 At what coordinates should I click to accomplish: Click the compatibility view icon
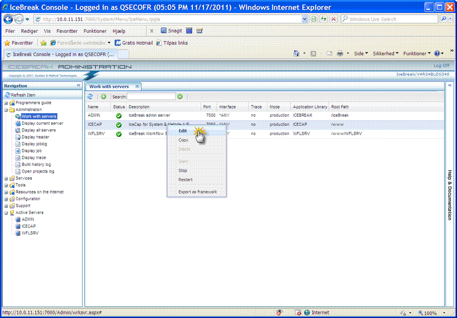[x=314, y=19]
